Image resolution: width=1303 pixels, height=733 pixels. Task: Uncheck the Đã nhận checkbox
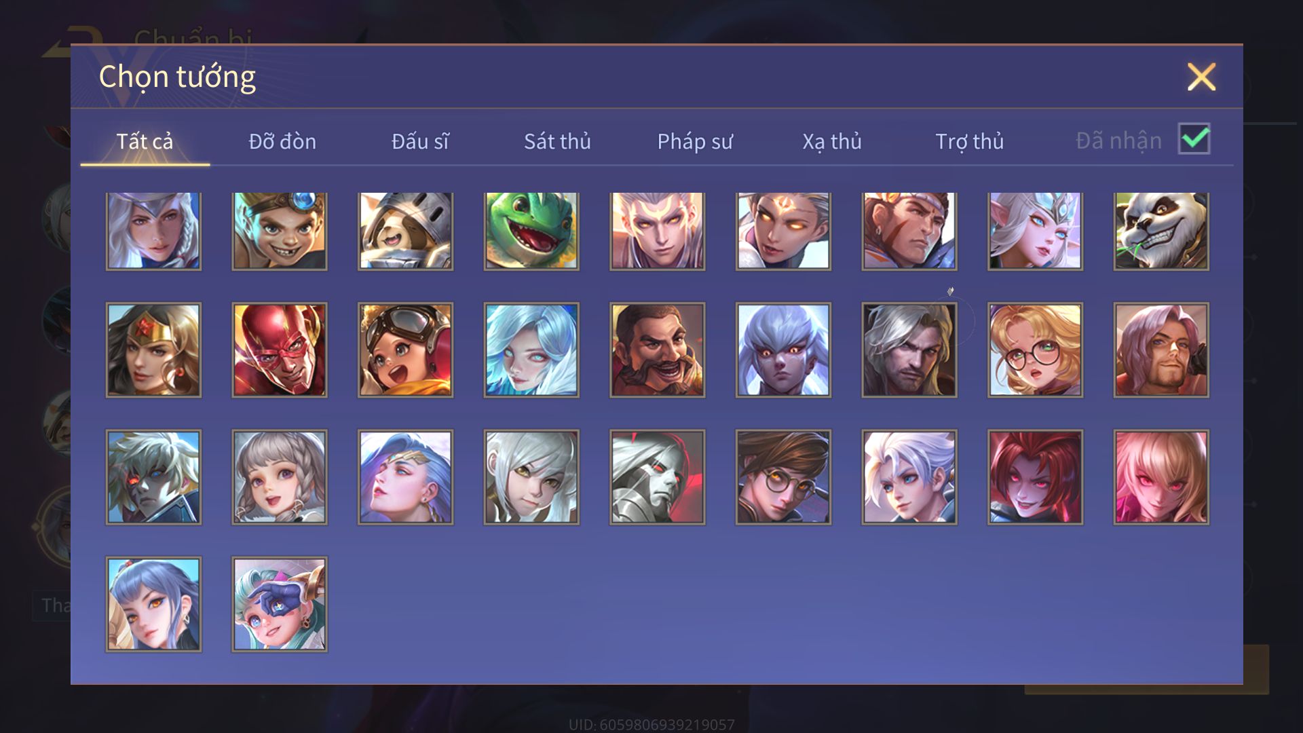tap(1194, 139)
